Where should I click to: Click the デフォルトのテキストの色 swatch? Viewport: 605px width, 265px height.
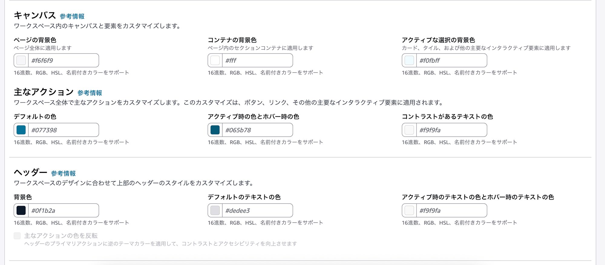tap(215, 210)
